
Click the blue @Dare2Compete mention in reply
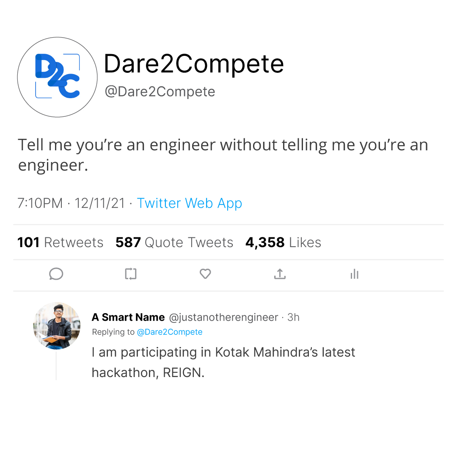[x=170, y=332]
